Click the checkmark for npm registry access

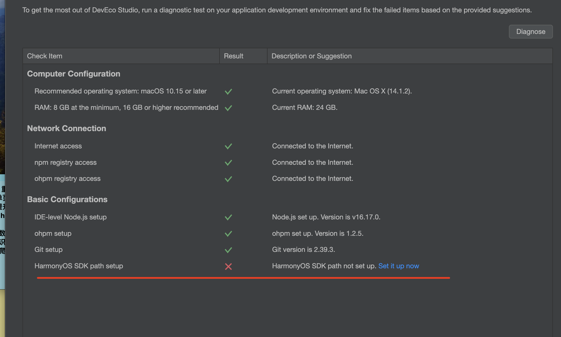click(x=228, y=163)
